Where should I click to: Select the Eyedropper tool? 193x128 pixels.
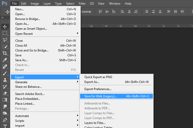point(5,60)
